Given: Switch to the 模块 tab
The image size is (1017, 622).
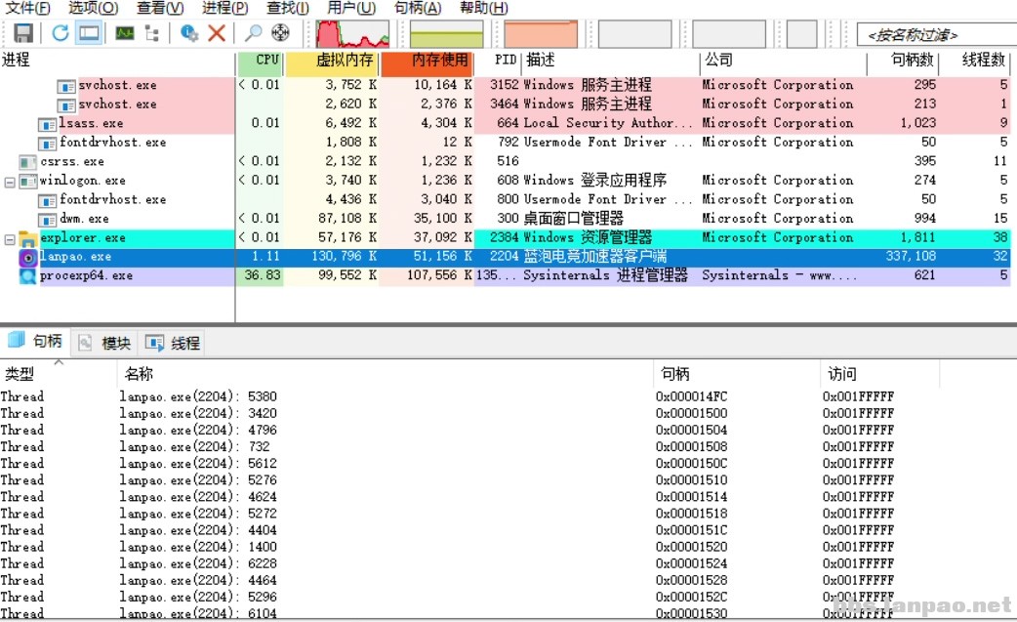Looking at the screenshot, I should tap(105, 343).
